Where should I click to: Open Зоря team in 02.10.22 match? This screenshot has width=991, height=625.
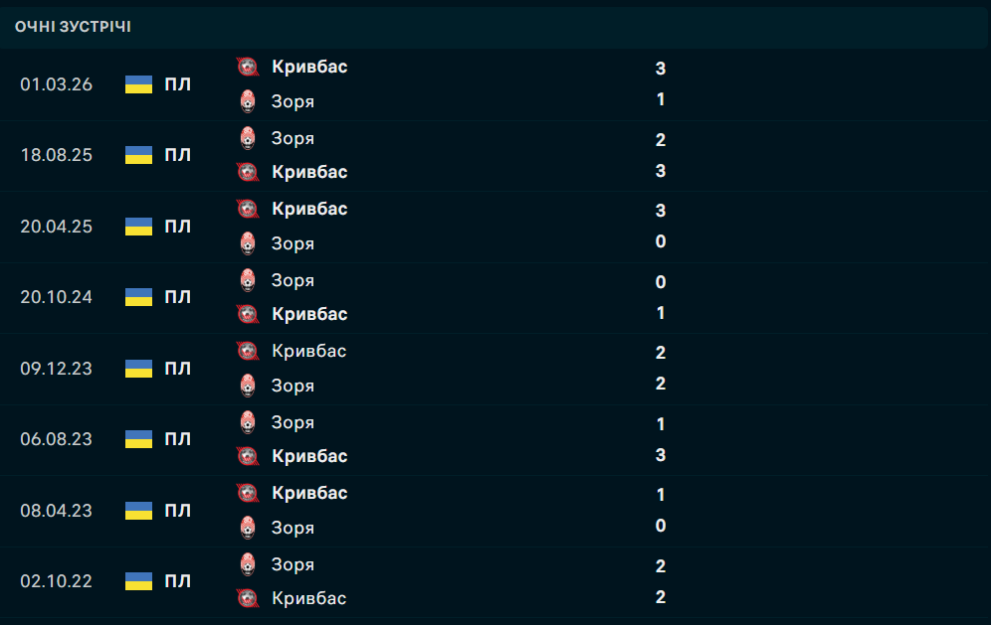point(293,564)
